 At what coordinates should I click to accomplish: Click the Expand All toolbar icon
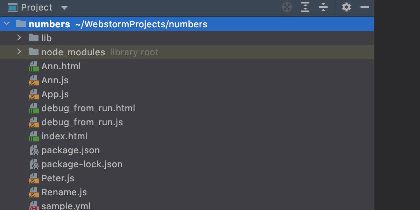tap(305, 7)
